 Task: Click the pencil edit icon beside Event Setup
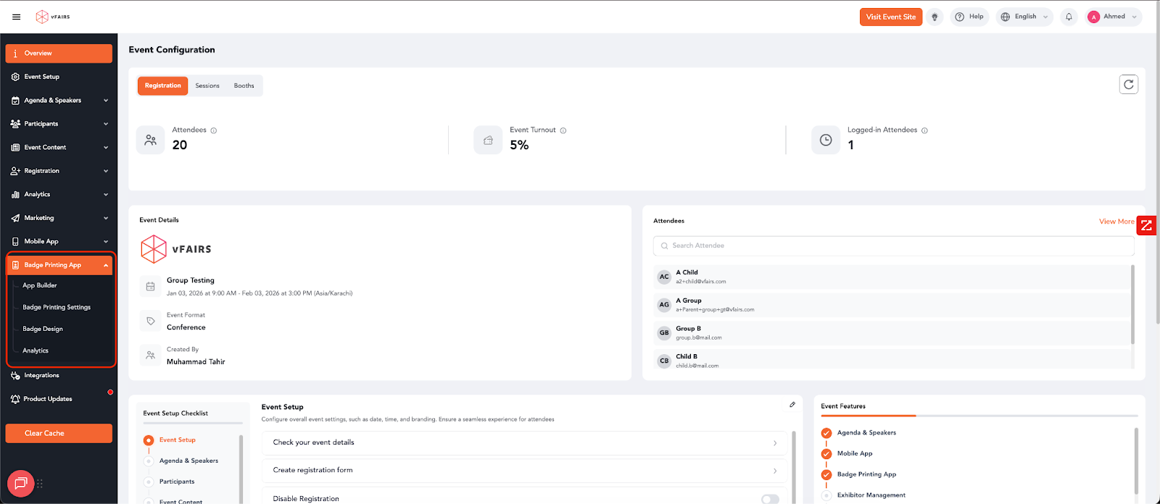click(x=792, y=405)
